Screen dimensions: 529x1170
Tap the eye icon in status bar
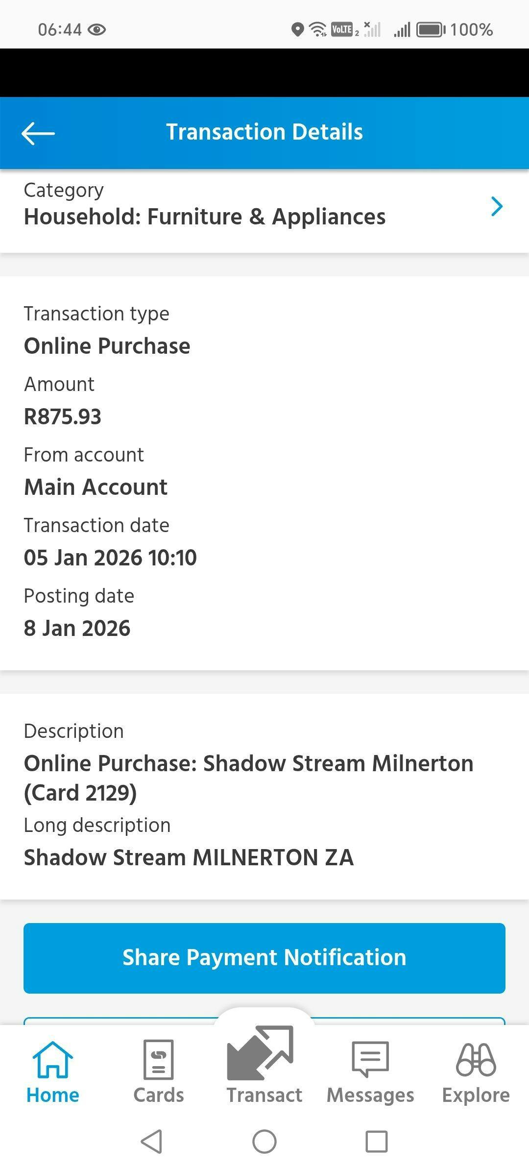(x=97, y=30)
